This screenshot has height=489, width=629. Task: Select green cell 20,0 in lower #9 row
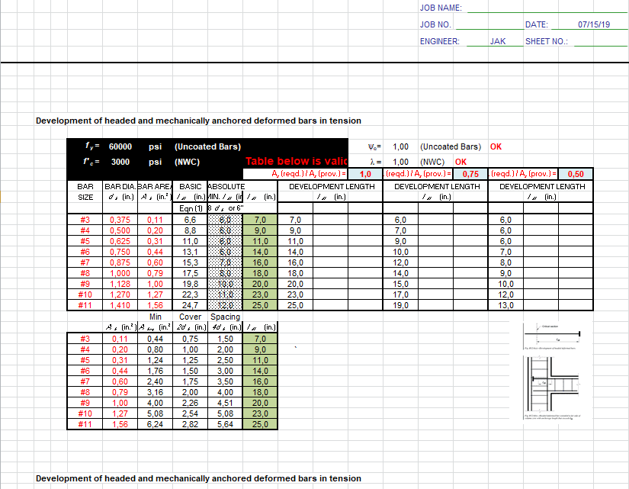click(260, 403)
